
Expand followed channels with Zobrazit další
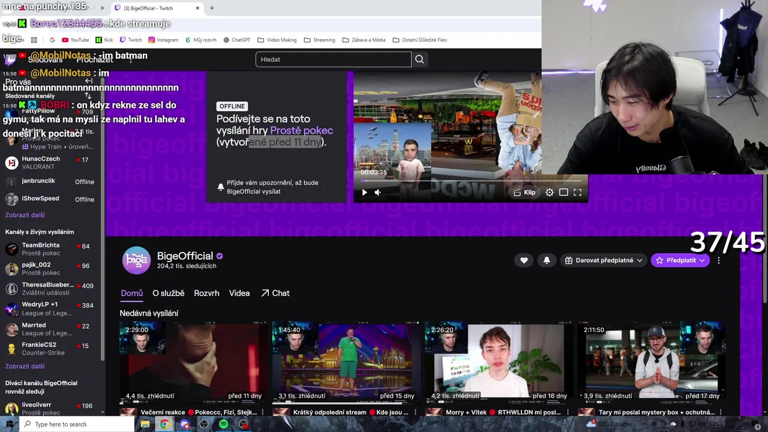click(x=25, y=215)
